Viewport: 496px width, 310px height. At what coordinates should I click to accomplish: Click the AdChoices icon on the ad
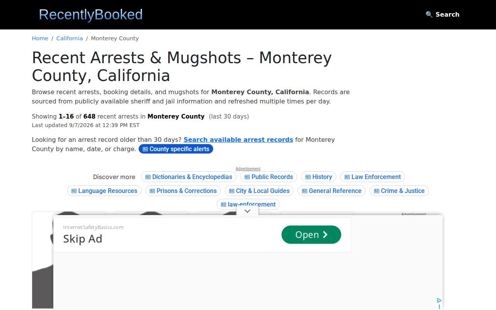pos(439,300)
